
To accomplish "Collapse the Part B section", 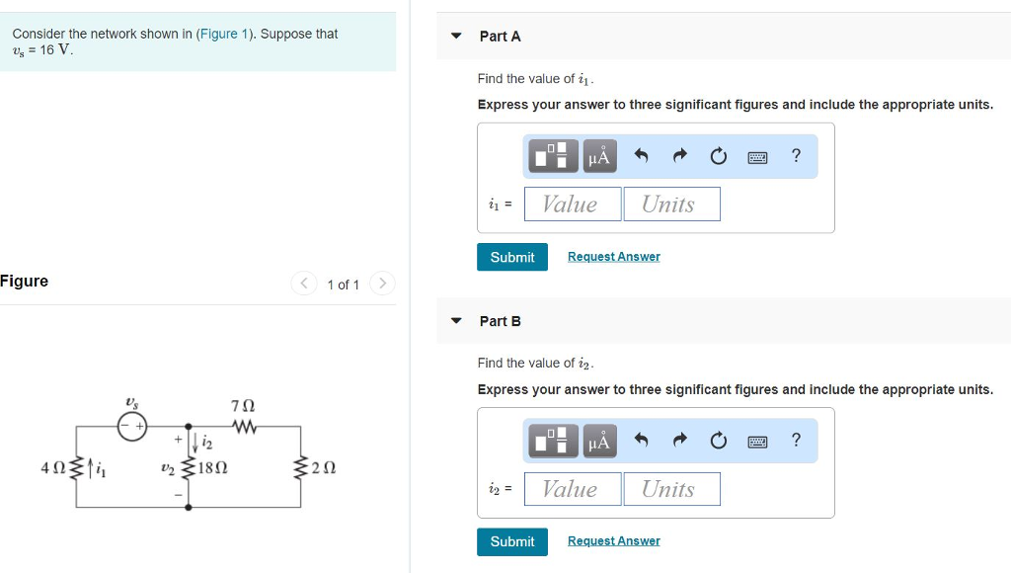I will point(455,320).
